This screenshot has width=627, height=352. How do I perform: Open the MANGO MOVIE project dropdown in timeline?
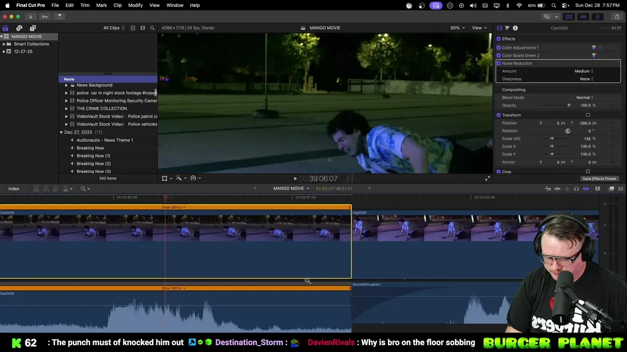click(x=291, y=188)
